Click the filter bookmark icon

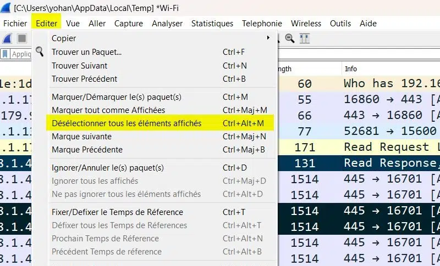[x=5, y=54]
